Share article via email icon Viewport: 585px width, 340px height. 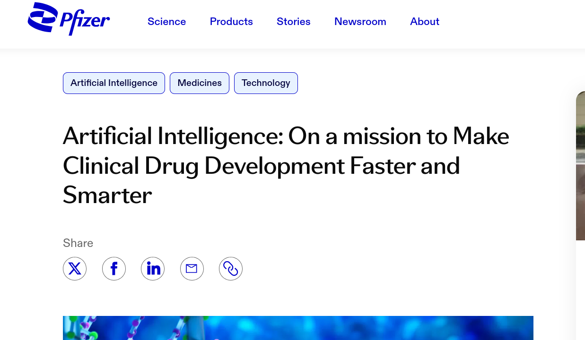pos(192,269)
